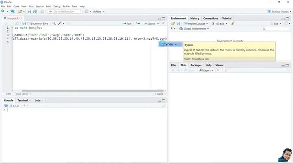Click the remove current plot icon
This screenshot has width=293, height=164.
218,70
